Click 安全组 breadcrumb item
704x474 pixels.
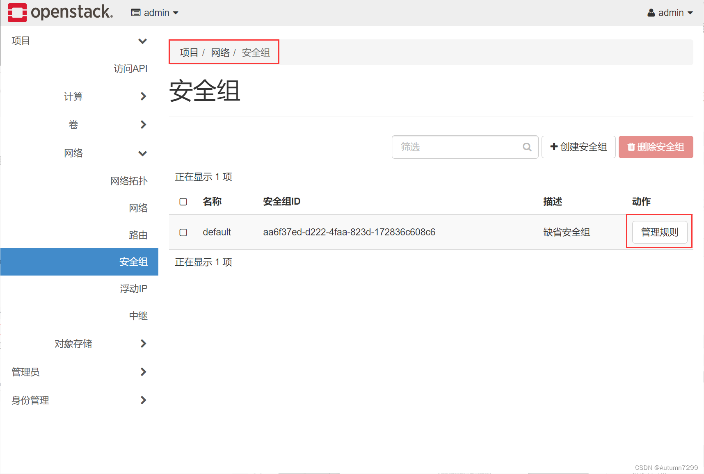pyautogui.click(x=256, y=52)
